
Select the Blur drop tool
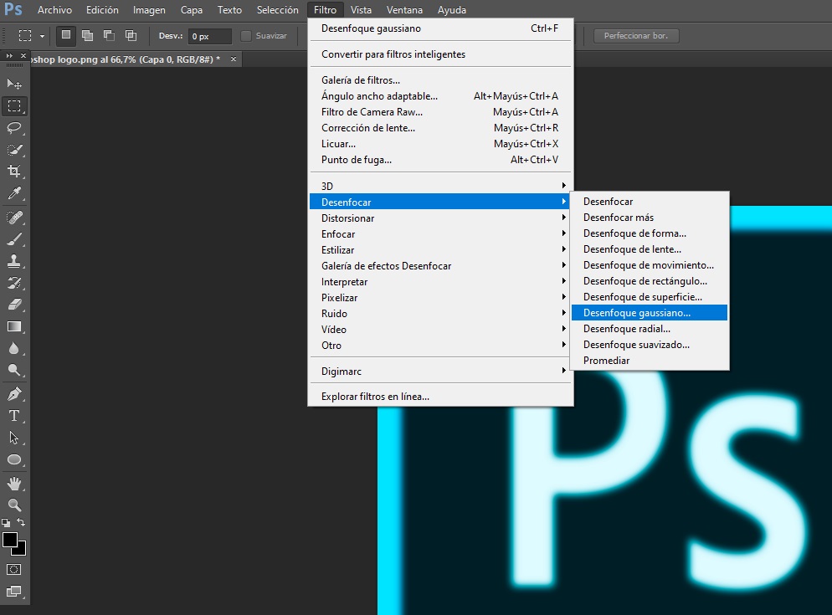(x=14, y=348)
